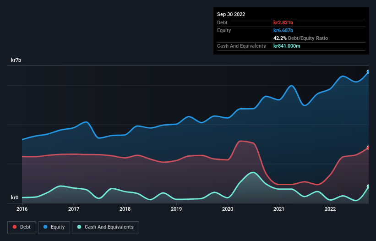The image size is (376, 241).
Task: Click the kr6.687b equity value
Action: point(283,30)
